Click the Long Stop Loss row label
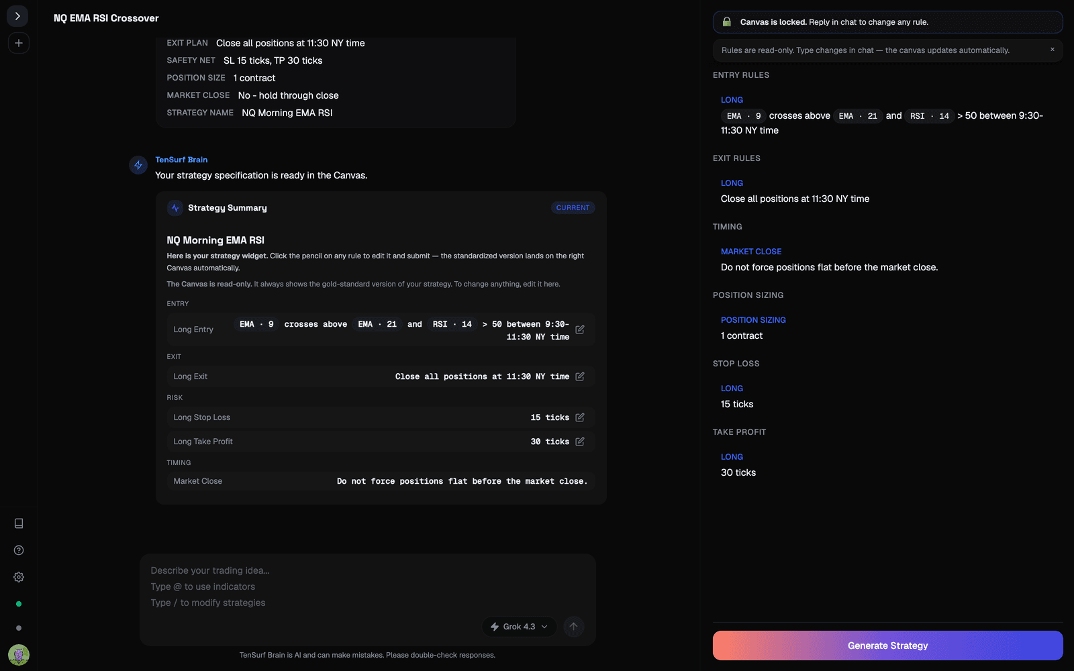Image resolution: width=1074 pixels, height=671 pixels. (x=201, y=417)
